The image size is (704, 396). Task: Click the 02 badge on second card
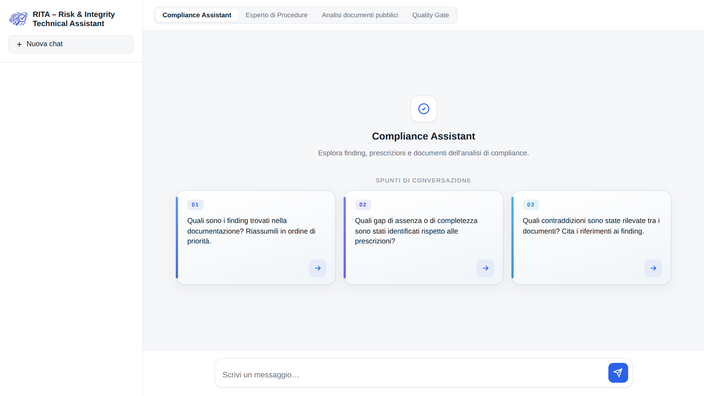click(x=363, y=205)
